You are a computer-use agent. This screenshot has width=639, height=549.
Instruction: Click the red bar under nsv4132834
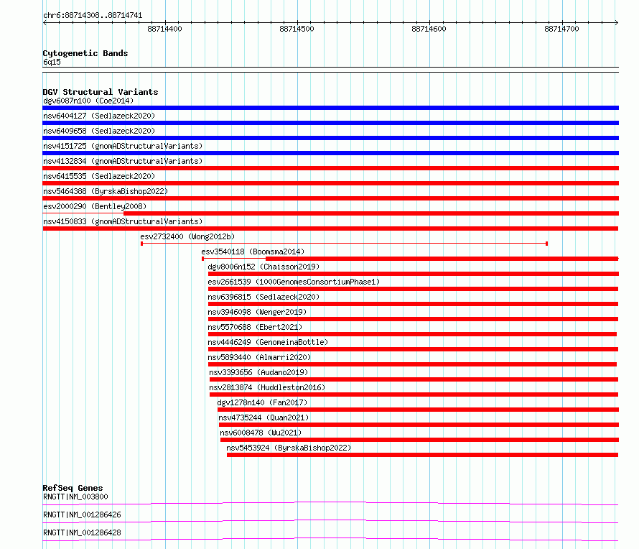[x=330, y=168]
